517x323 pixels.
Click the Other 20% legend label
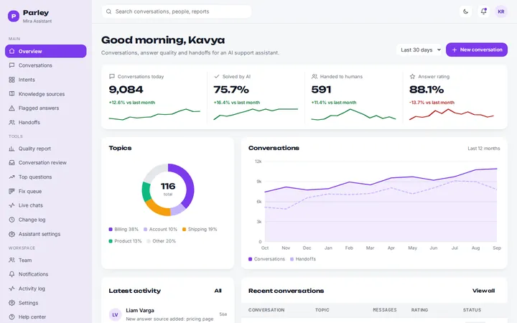pos(164,241)
